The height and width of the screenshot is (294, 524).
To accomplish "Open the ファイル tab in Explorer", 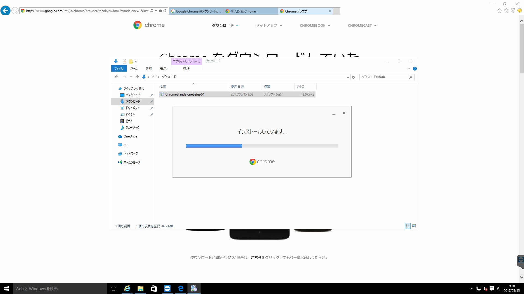I will click(119, 69).
